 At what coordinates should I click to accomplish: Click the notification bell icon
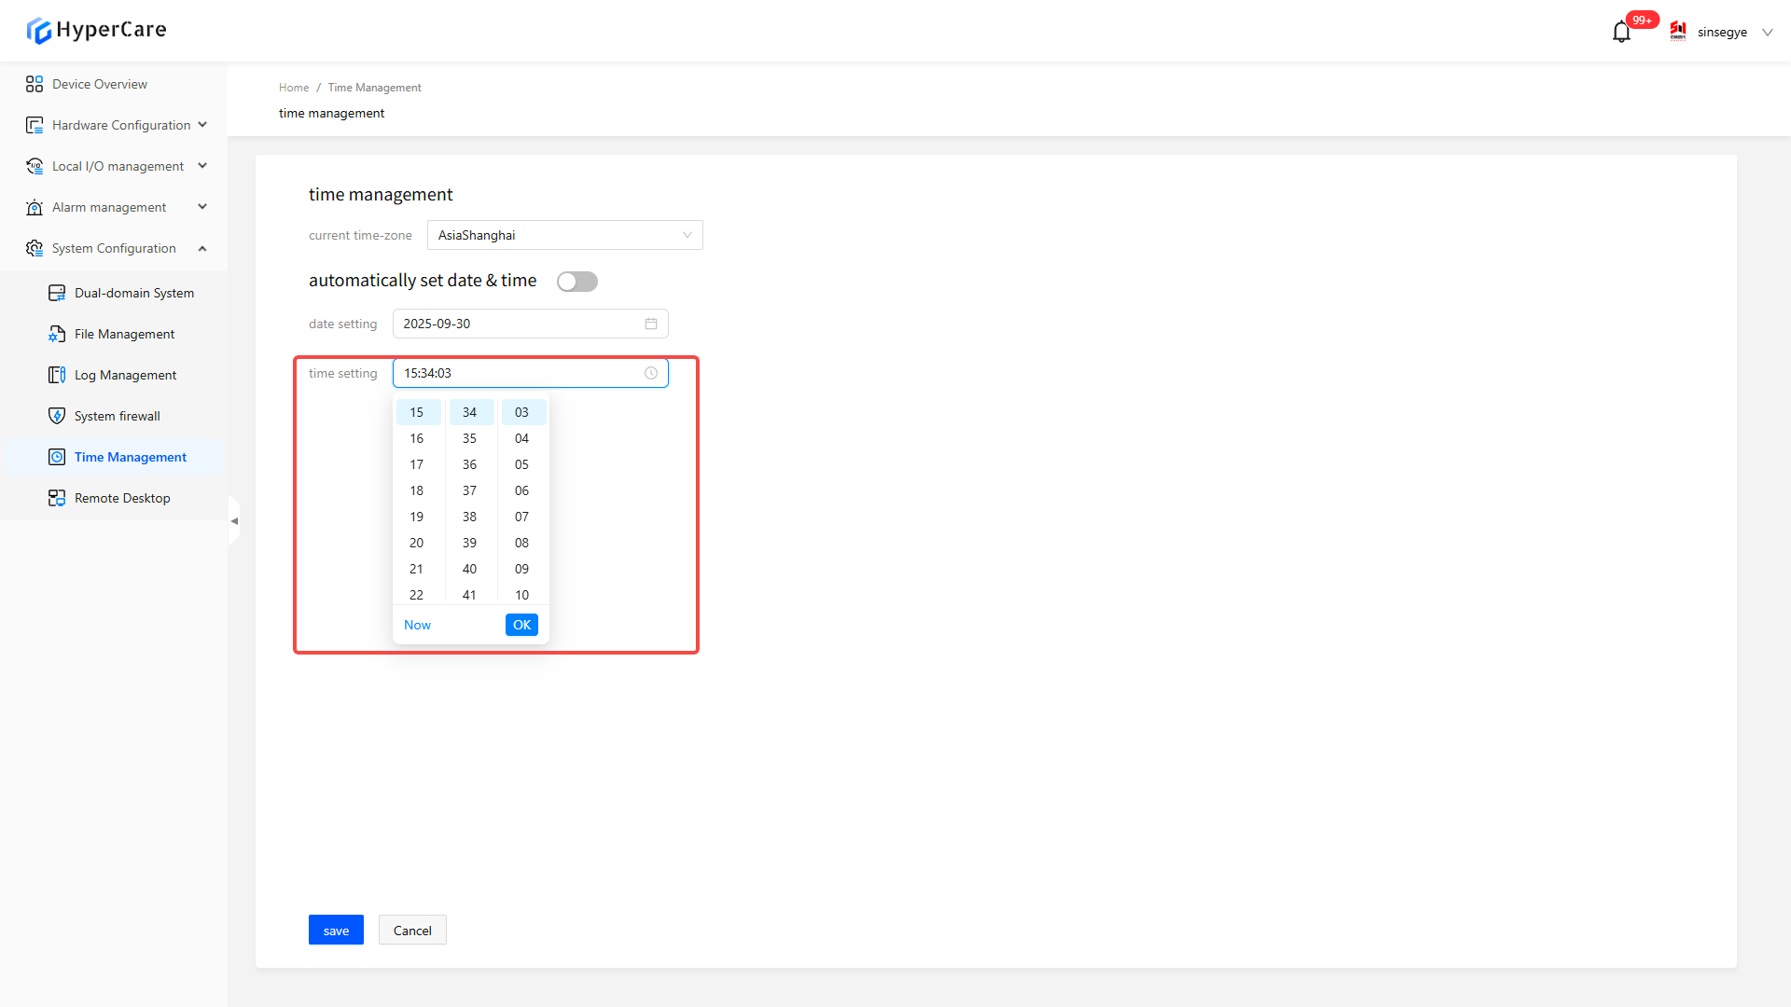pos(1621,33)
